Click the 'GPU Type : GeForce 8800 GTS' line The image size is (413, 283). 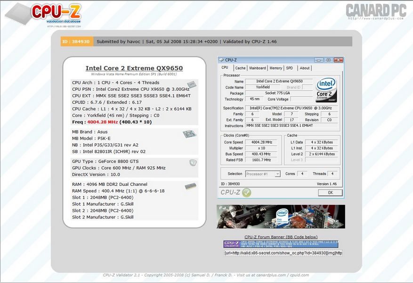(x=105, y=161)
